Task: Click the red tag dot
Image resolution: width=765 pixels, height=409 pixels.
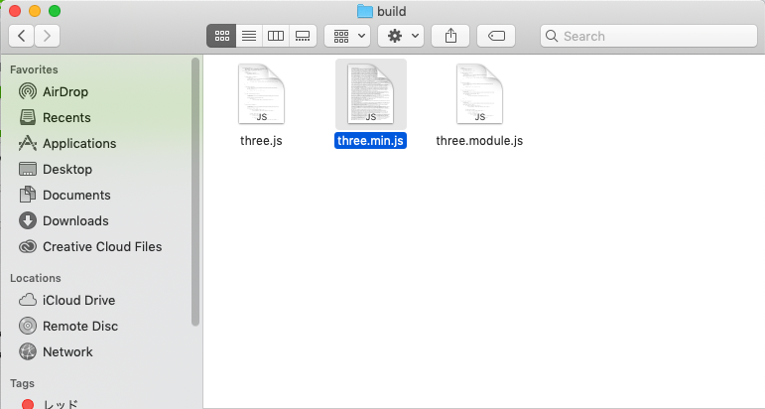Action: pos(28,404)
